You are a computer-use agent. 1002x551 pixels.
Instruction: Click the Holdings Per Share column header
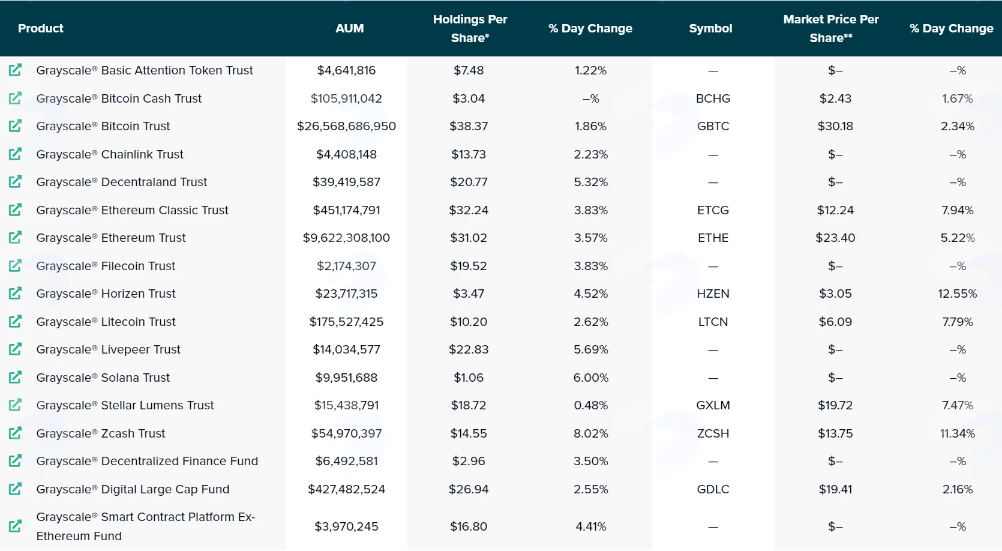470,28
